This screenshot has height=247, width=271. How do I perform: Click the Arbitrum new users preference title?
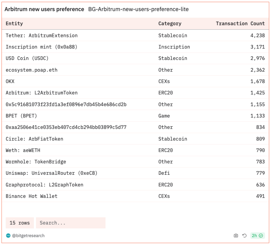point(44,9)
